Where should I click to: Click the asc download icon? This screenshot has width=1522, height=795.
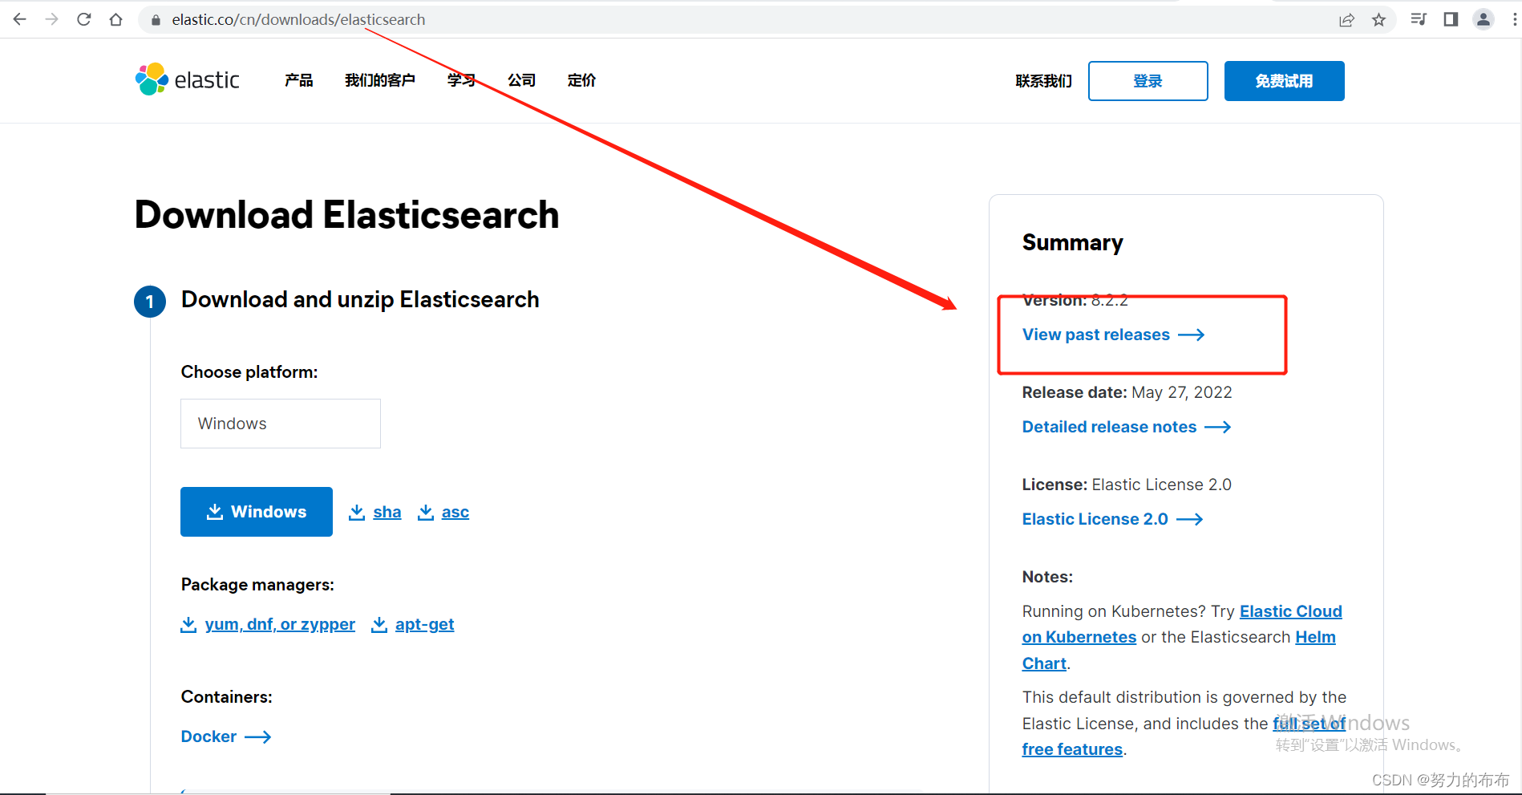point(426,512)
